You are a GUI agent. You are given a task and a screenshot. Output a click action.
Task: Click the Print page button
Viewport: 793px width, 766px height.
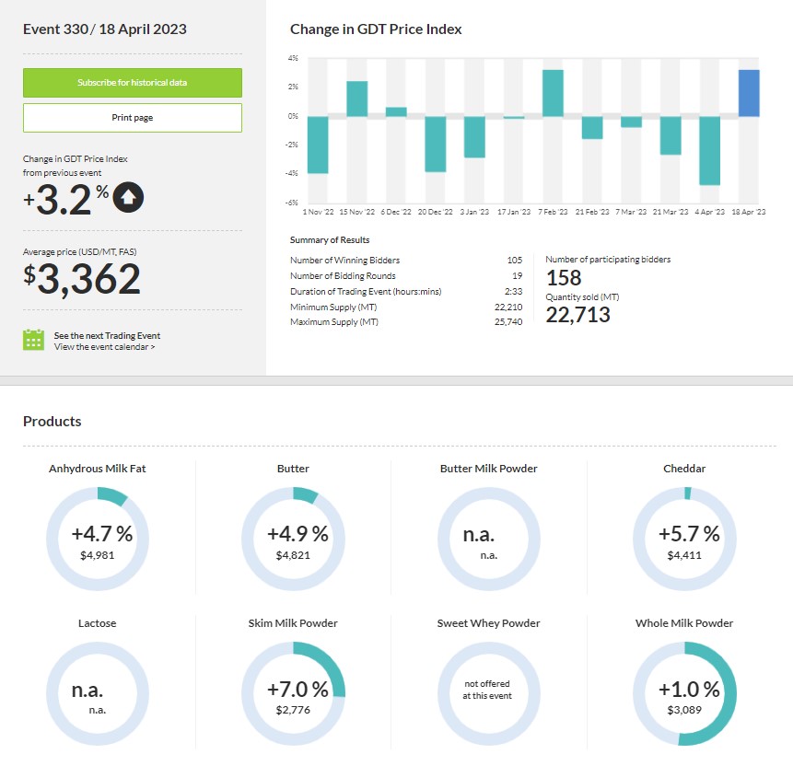133,118
